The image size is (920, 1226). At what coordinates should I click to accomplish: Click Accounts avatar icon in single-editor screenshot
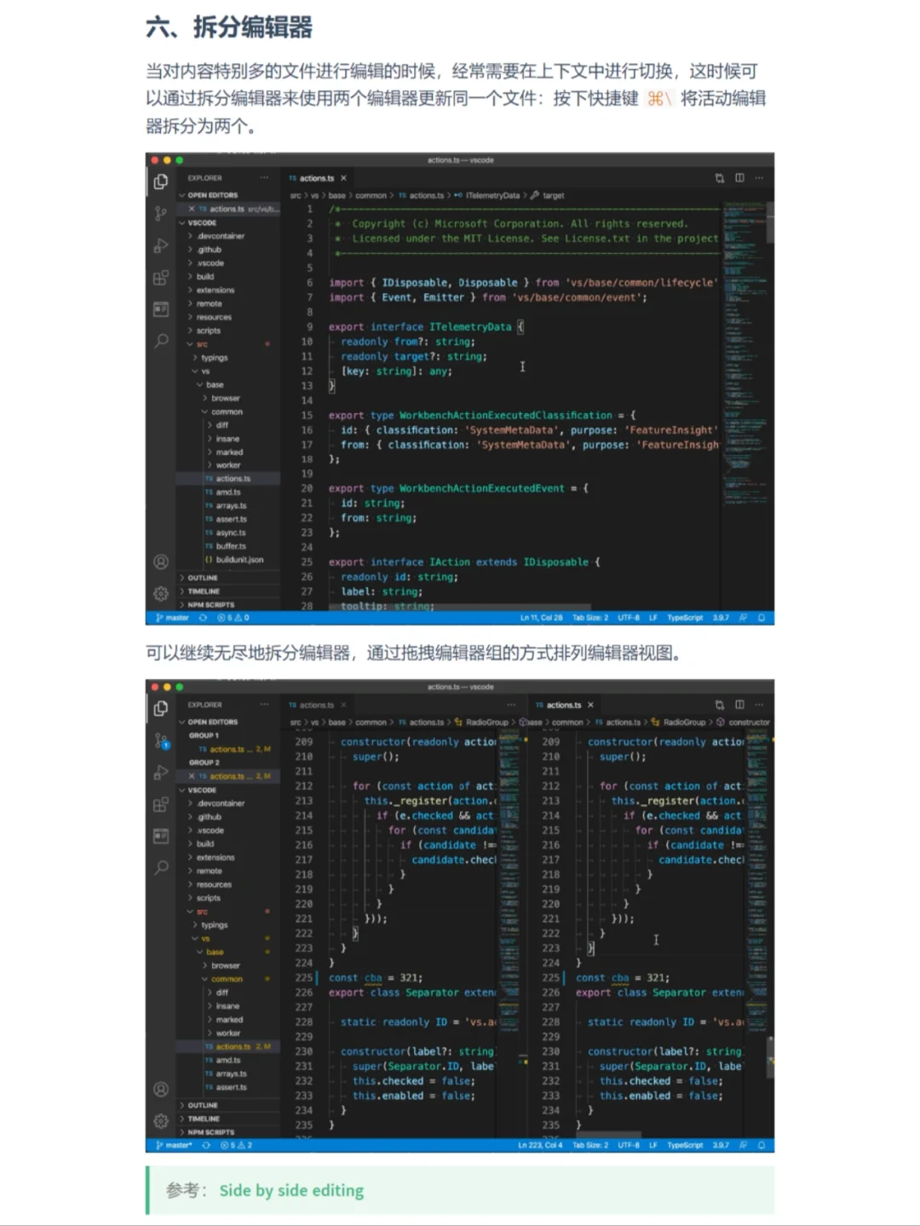tap(161, 562)
